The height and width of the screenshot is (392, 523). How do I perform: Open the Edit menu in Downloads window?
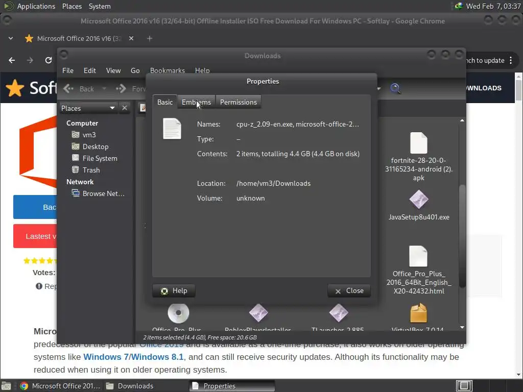pyautogui.click(x=89, y=70)
